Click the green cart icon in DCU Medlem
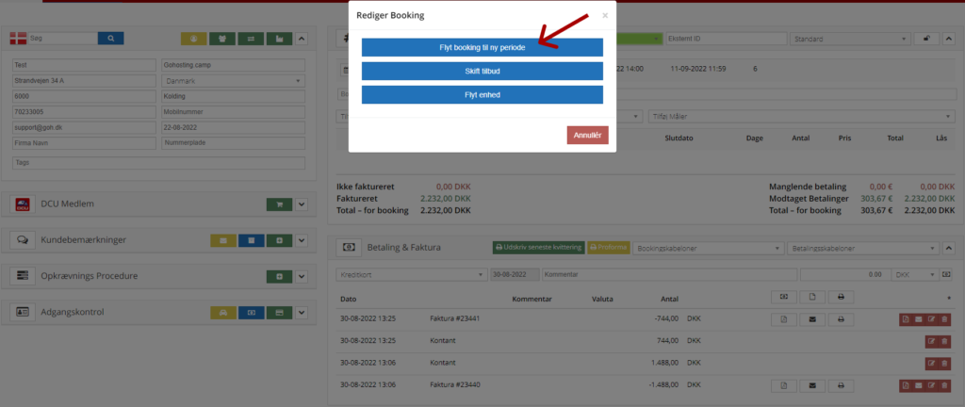This screenshot has height=407, width=965. pyautogui.click(x=279, y=204)
